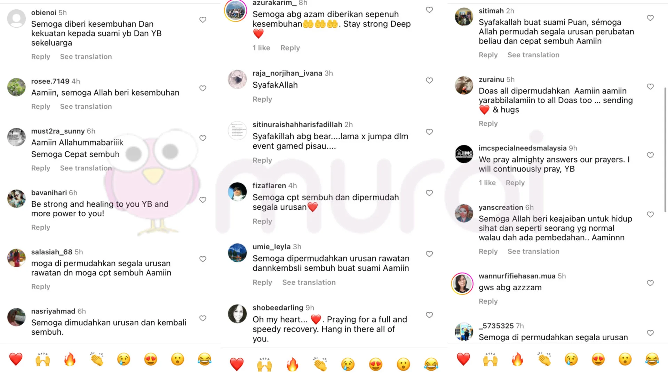Screen dimensions: 668x375
Task: Like shobeedarling's comment heart
Action: [429, 315]
